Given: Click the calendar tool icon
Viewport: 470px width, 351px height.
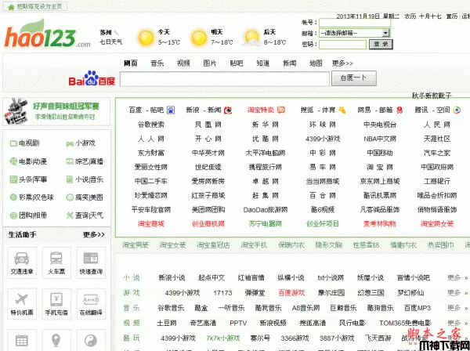Looking at the screenshot, I should coord(22,341).
